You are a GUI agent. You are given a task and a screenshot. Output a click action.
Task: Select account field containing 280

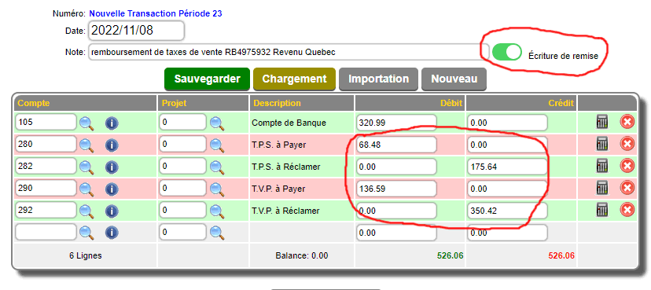46,145
